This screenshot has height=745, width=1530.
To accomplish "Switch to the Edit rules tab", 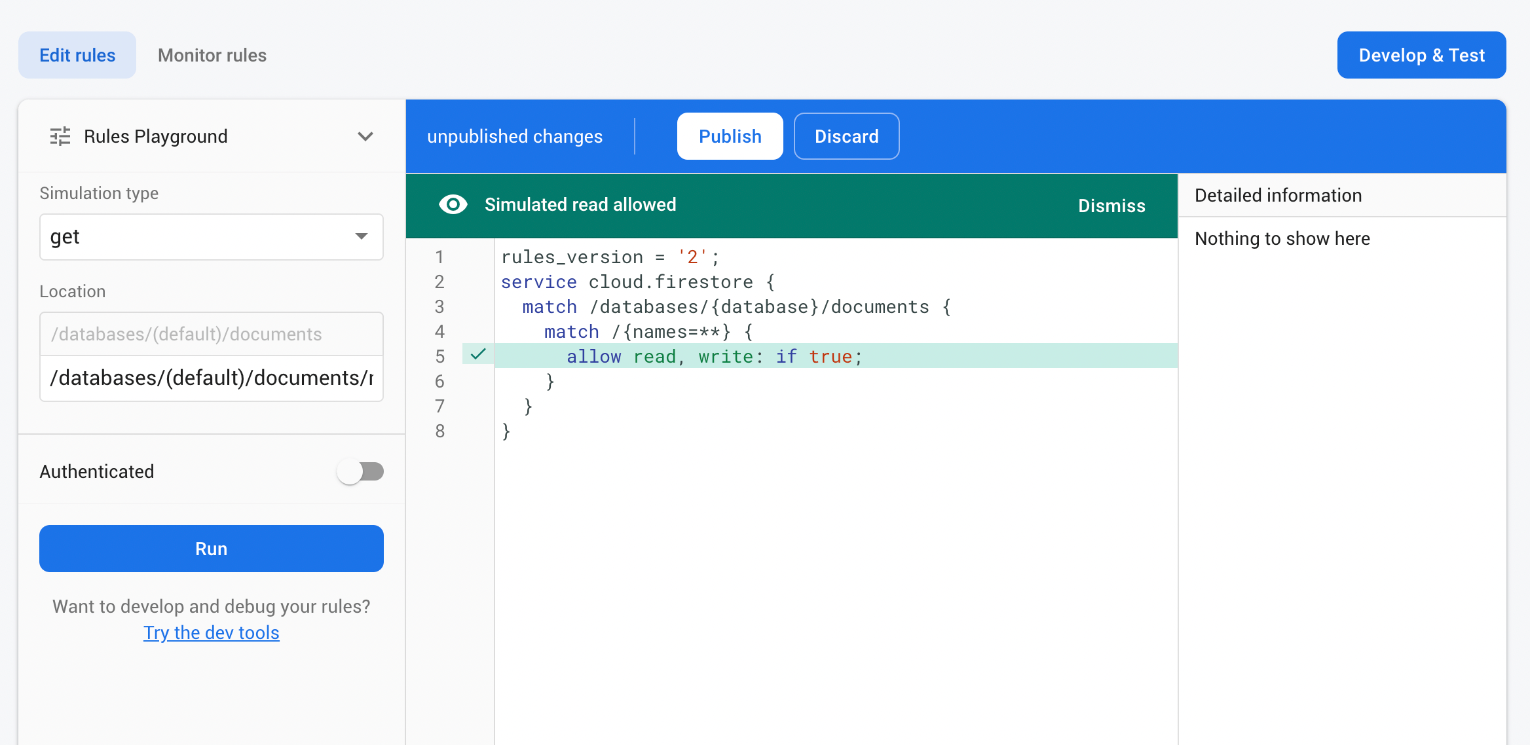I will [77, 55].
